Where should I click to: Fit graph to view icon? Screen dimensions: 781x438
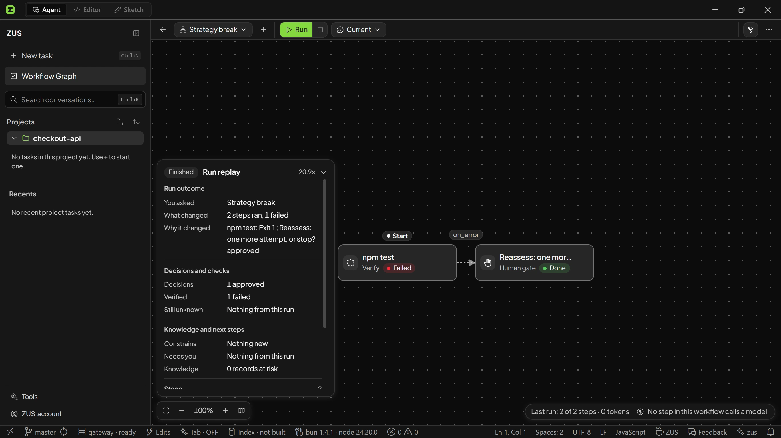(166, 411)
